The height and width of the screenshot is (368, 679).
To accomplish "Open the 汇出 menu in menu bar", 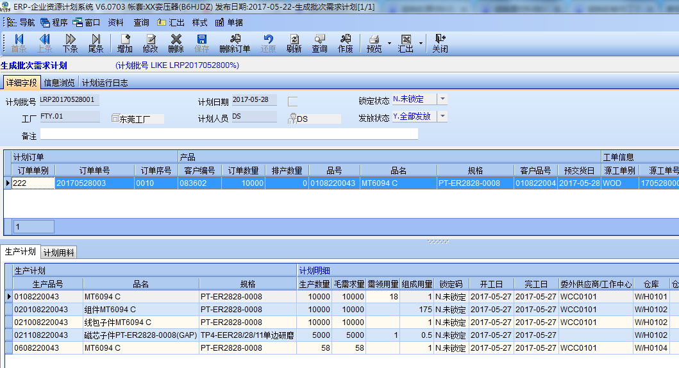I will 171,22.
